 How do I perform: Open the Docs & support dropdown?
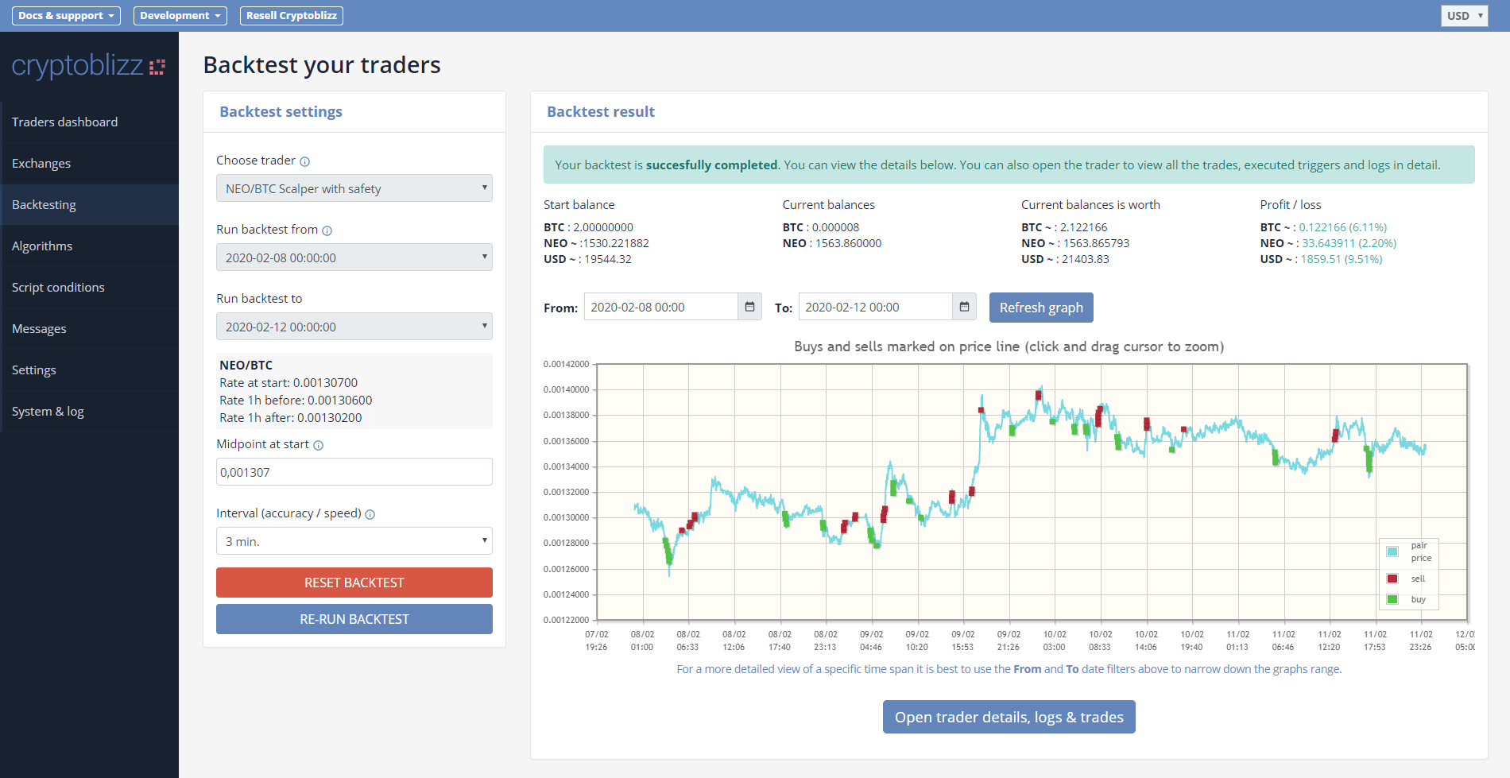tap(66, 16)
